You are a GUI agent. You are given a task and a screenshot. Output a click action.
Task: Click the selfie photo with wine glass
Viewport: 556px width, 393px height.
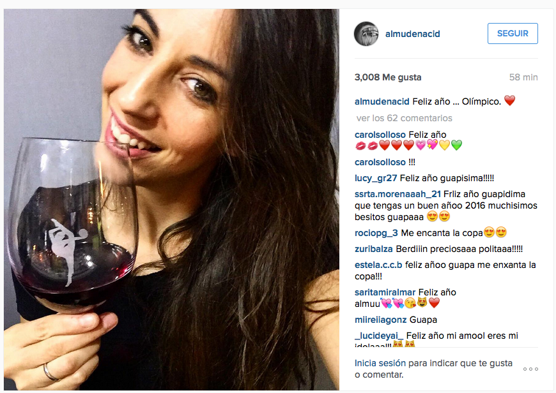point(171,199)
